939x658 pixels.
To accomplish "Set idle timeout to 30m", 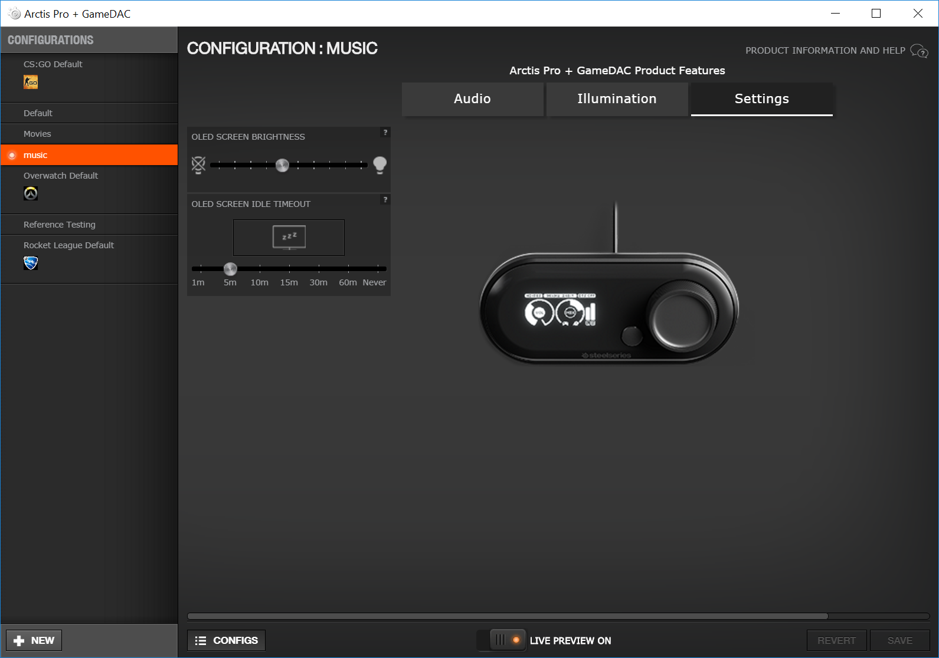I will pos(319,282).
